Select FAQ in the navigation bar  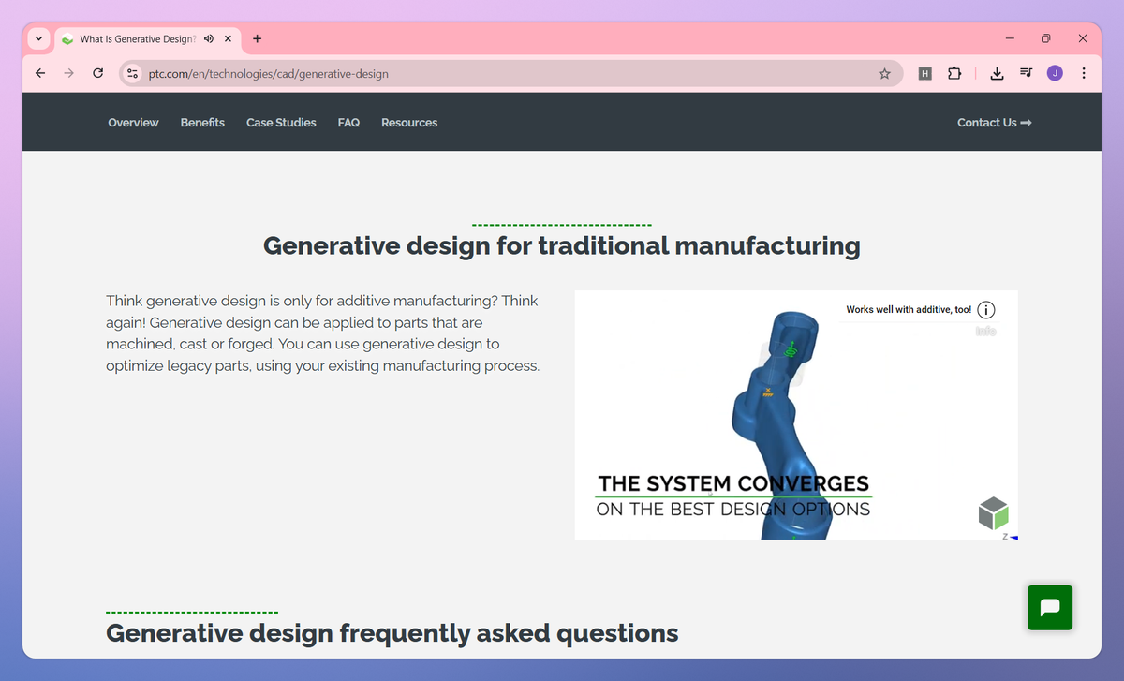348,122
